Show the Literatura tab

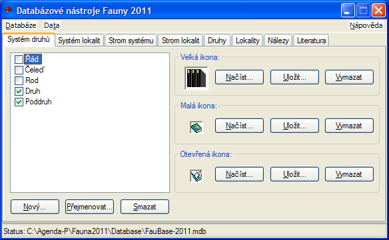311,41
